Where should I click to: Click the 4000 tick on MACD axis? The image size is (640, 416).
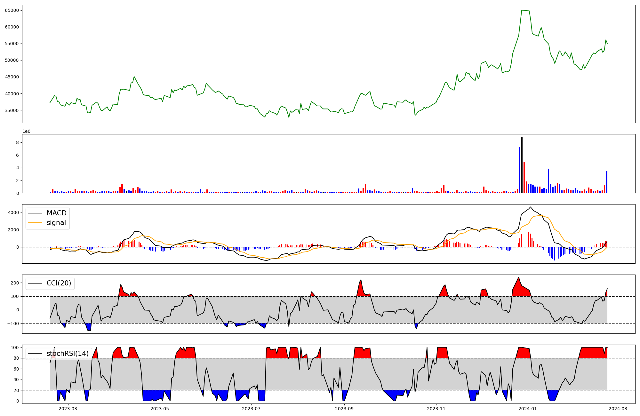click(x=13, y=212)
